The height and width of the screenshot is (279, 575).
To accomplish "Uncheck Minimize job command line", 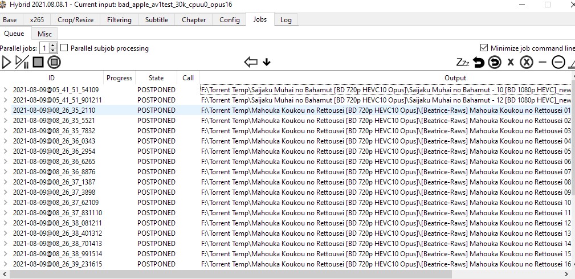I will pyautogui.click(x=484, y=48).
